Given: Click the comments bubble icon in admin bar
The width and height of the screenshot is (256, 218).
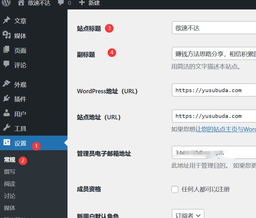Looking at the screenshot, I should [61, 3].
